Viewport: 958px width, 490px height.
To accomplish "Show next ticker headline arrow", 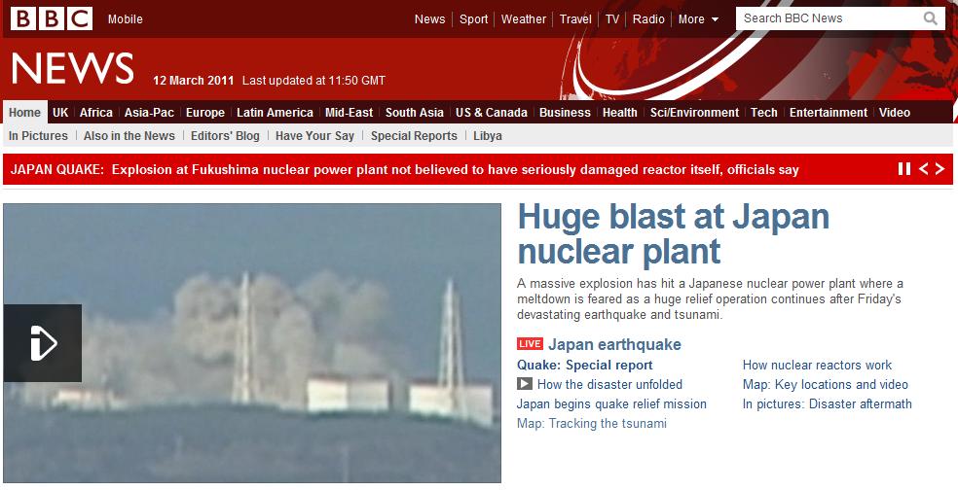I will point(940,169).
